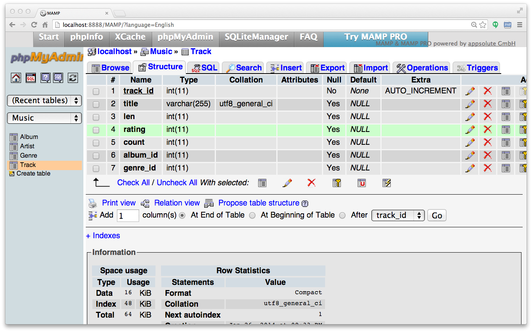Browse distinct values icon for rating row
Screen dimensions: 532x332
tap(506, 130)
